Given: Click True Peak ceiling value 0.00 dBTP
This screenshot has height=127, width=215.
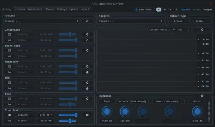Looking at the screenshot, I should (x=46, y=115).
